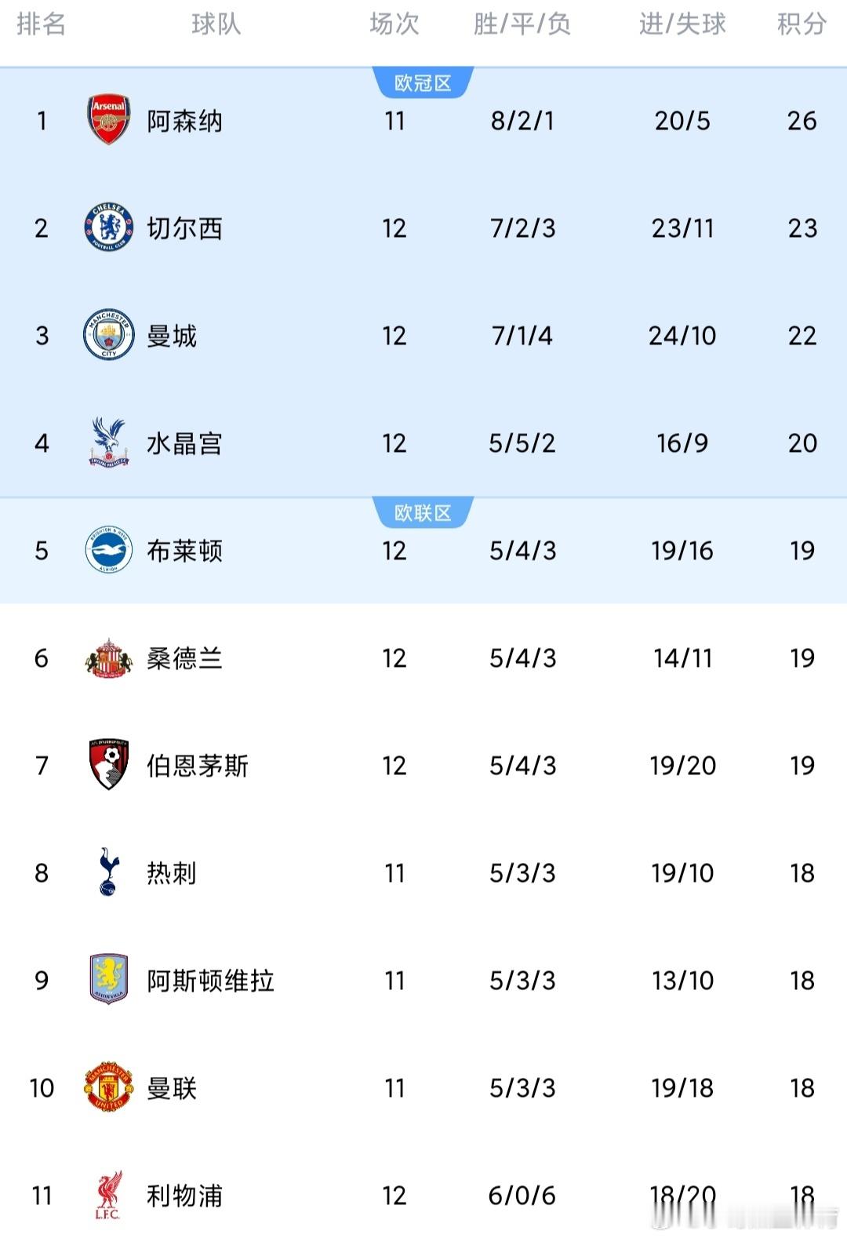
Task: Select the 阿斯顿维拉 row name
Action: (210, 981)
